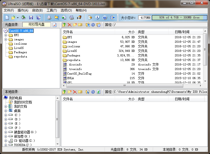The width and height of the screenshot is (210, 154).
Task: Expand the (E:) drive node
Action: click(x=6, y=124)
